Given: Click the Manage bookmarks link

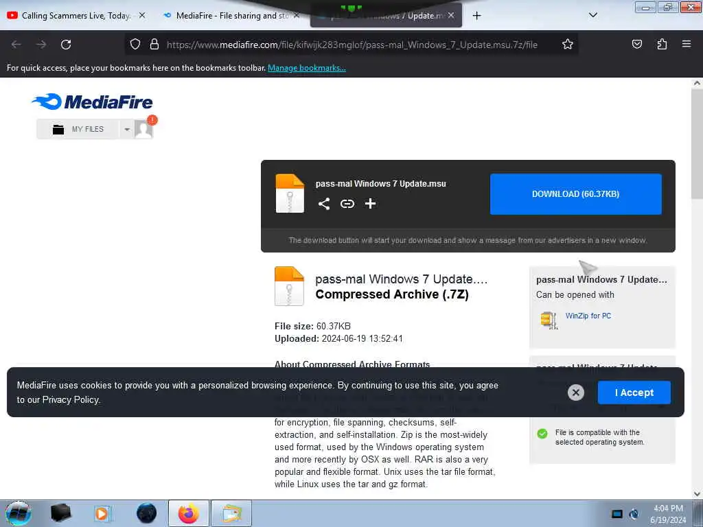Looking at the screenshot, I should [x=307, y=68].
